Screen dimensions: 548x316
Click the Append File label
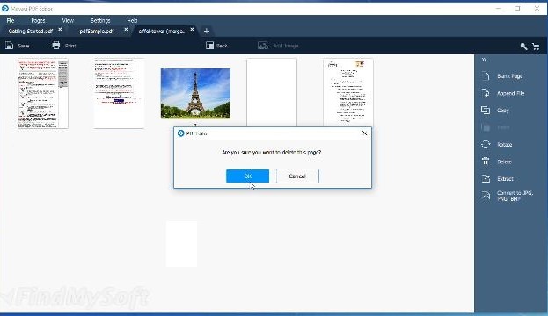510,93
